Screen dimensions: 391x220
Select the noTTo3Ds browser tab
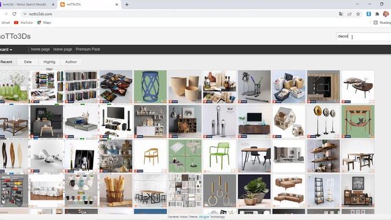89,4
